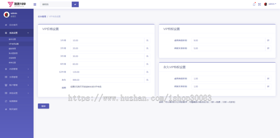Click the 发烧100 logo
The height and width of the screenshot is (138, 280).
(17, 4)
